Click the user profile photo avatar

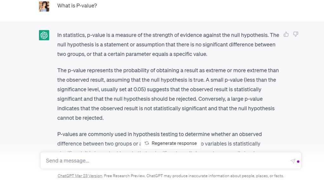[x=44, y=6]
